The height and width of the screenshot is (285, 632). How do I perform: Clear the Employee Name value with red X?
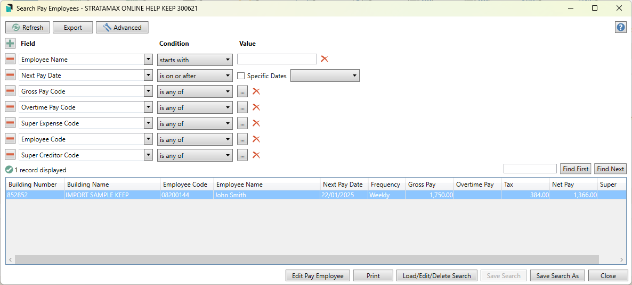click(x=325, y=59)
